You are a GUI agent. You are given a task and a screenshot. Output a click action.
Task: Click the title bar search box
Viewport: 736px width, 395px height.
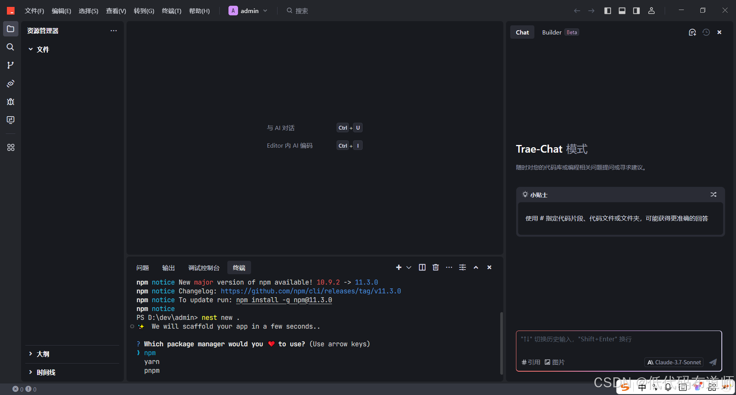(x=297, y=11)
